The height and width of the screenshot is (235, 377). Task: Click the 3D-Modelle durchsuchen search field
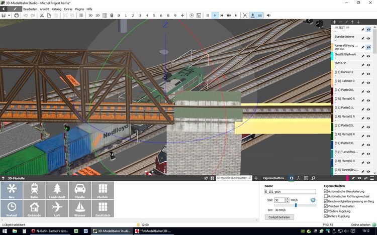[233, 178]
